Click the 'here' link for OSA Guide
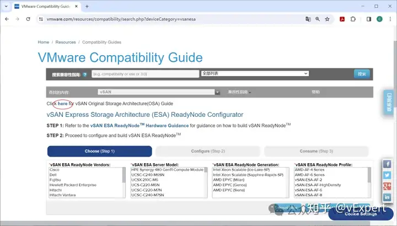This screenshot has width=397, height=226. tap(62, 104)
